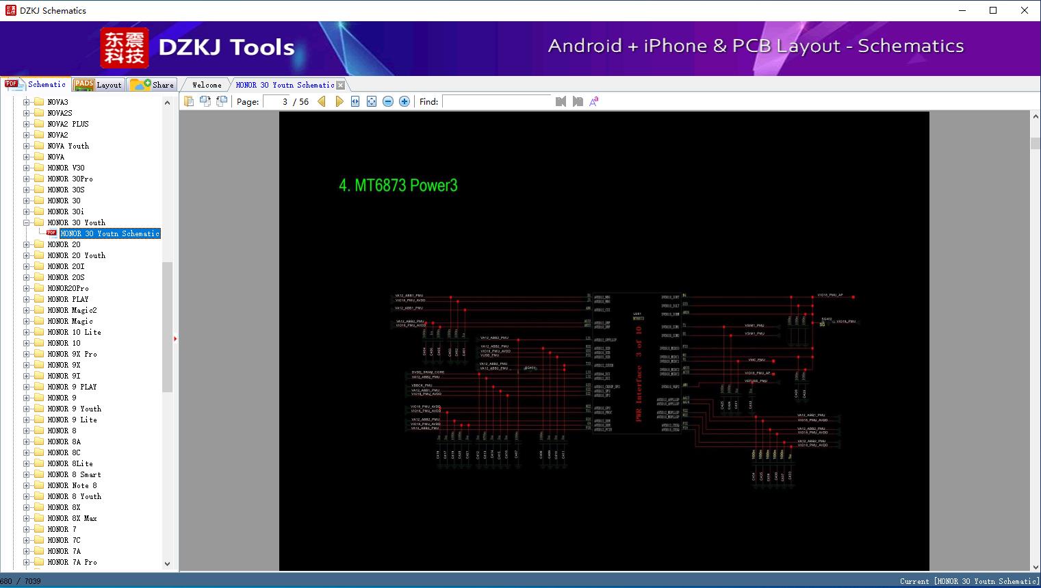
Task: Expand the HONOR 20 folder
Action: [27, 244]
